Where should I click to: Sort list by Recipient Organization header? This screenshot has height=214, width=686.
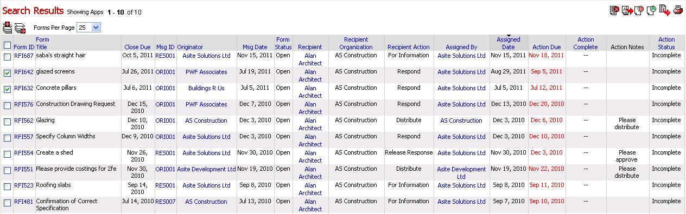(x=356, y=43)
